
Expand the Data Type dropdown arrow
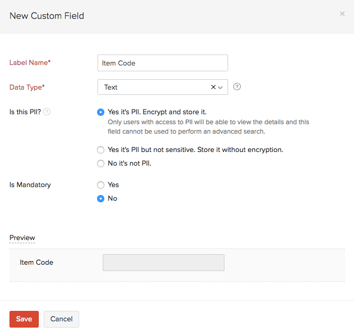pos(220,88)
